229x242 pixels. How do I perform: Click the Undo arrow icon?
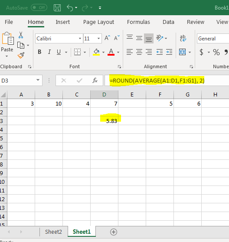click(x=70, y=8)
